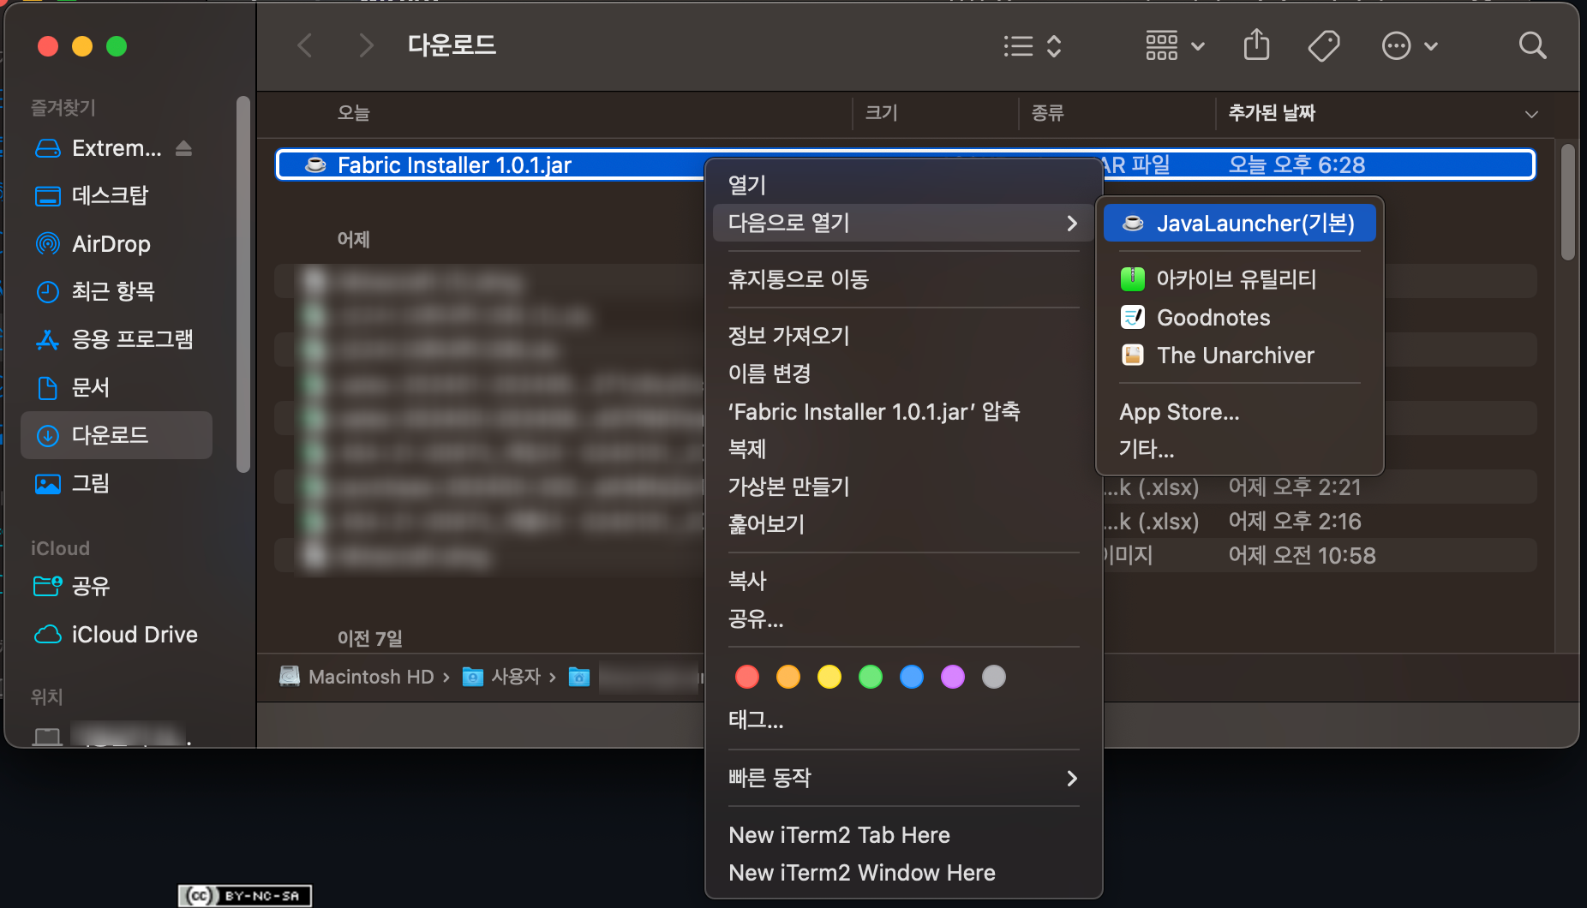Open 응용 프로그램 in sidebar
Image resolution: width=1587 pixels, height=908 pixels.
117,340
